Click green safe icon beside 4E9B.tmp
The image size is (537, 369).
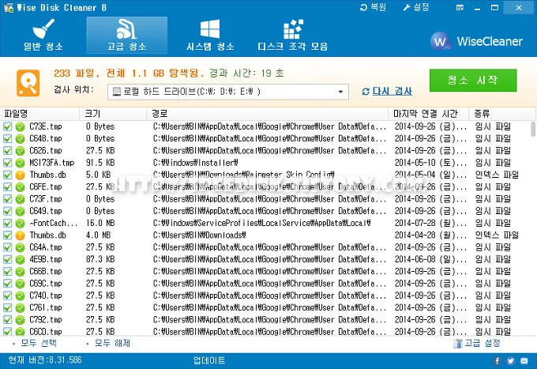(21, 259)
